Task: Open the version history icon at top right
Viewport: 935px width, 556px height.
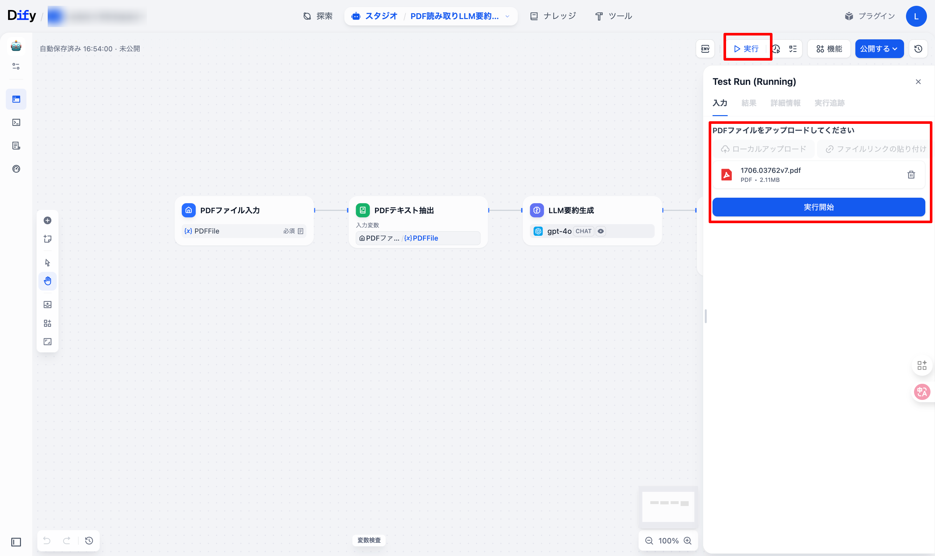Action: [x=918, y=49]
